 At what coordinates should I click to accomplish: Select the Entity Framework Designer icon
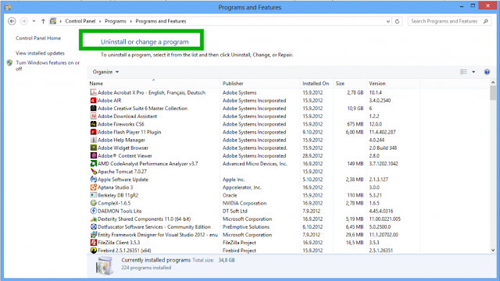coord(93,234)
